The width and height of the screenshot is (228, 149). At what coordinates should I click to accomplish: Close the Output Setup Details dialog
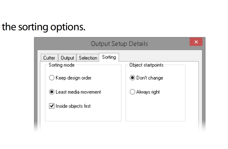196,42
